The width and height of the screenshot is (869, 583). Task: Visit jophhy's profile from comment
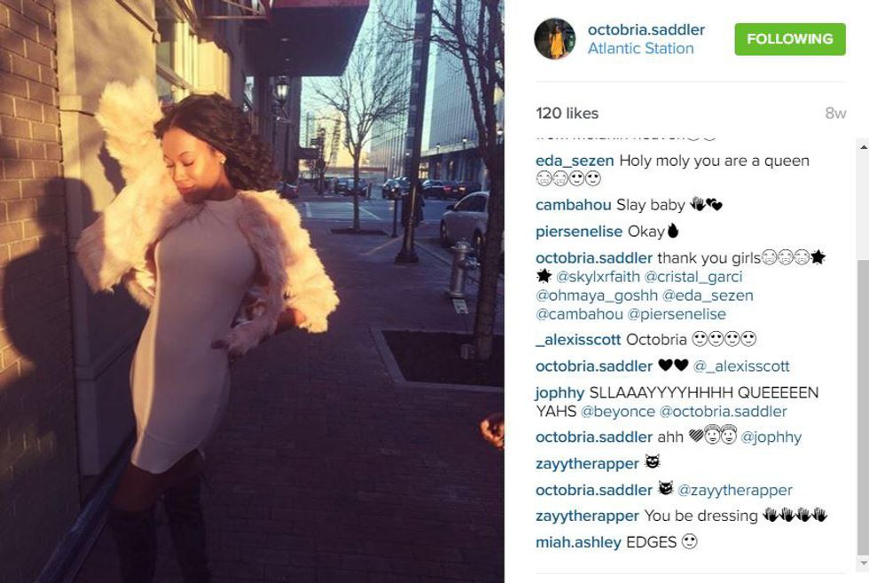[560, 393]
